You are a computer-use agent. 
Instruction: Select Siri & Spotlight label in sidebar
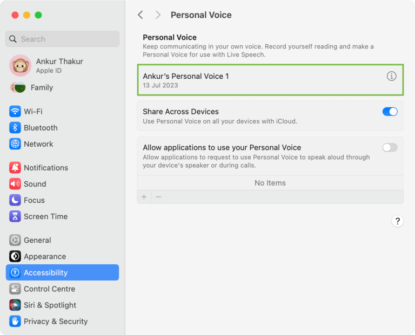coord(50,305)
